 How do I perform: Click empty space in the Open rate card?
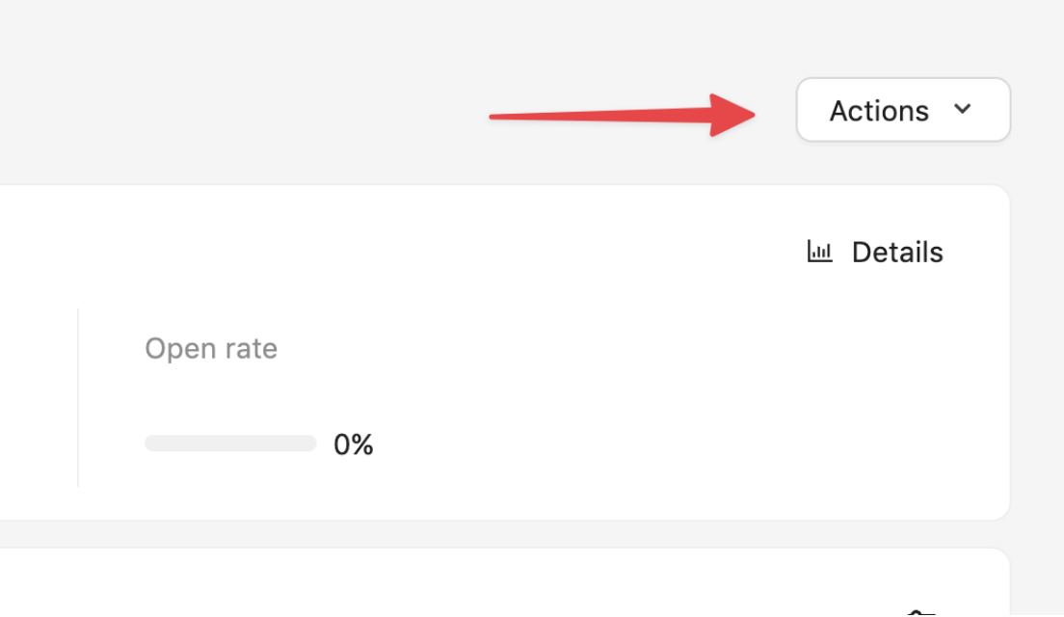pyautogui.click(x=626, y=386)
